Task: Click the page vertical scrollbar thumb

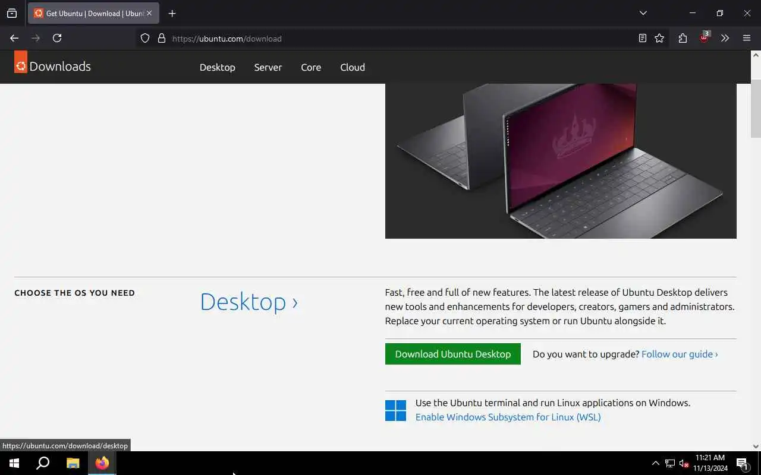Action: (x=756, y=108)
